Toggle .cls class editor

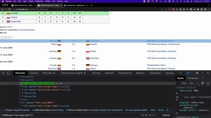pyautogui.click(x=191, y=83)
